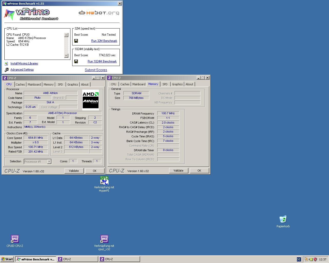Click the Code Name field Pluto

point(38,98)
